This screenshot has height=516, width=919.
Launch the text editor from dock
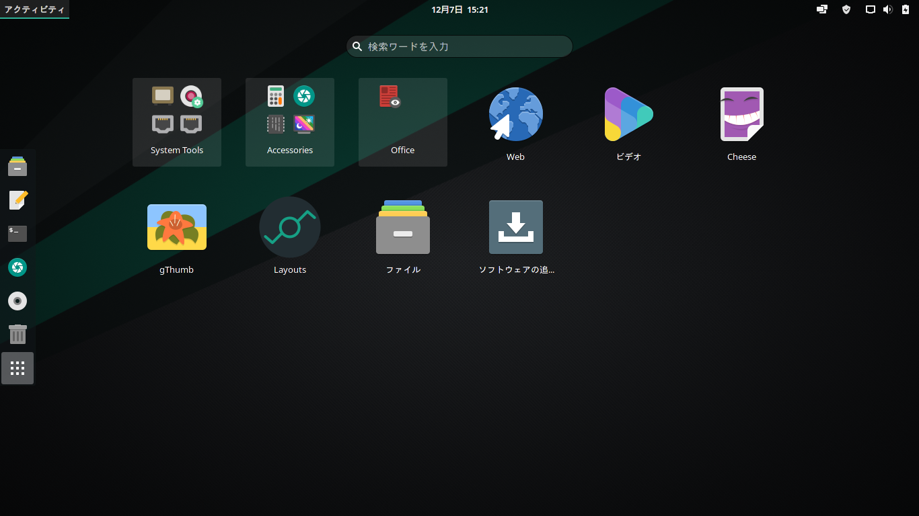[17, 200]
